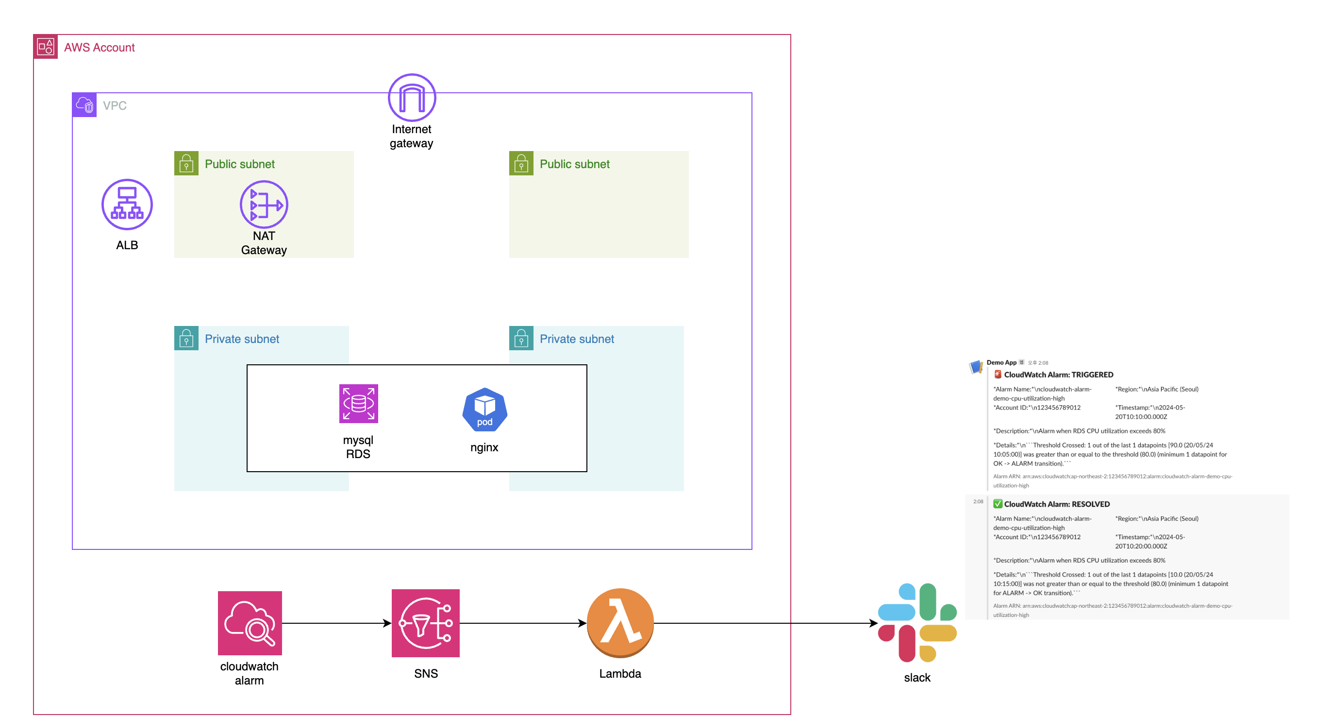Select the mysql RDS database icon
This screenshot has height=717, width=1334.
tap(358, 404)
